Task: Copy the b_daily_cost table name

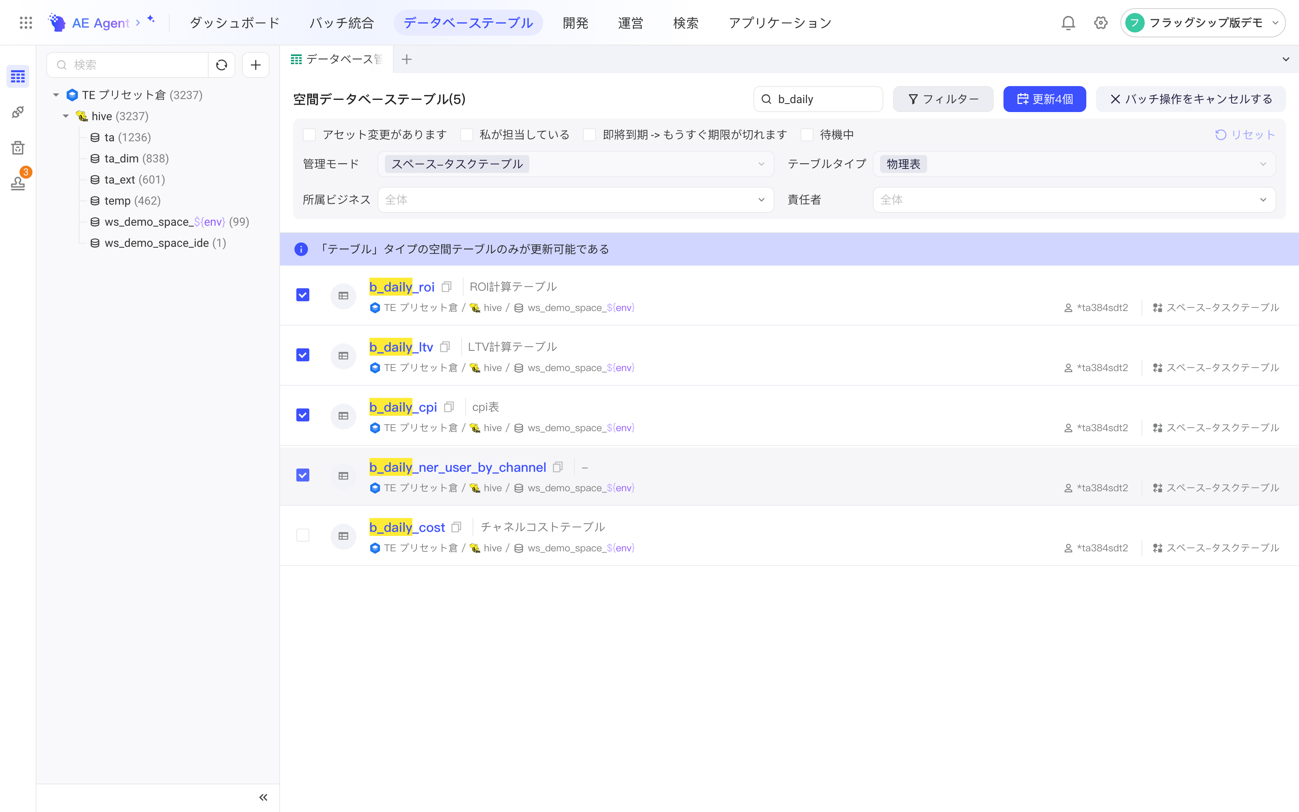Action: [x=457, y=527]
